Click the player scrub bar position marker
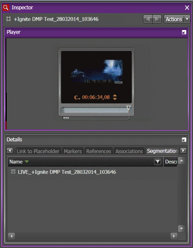The height and width of the screenshot is (248, 193). (129, 108)
